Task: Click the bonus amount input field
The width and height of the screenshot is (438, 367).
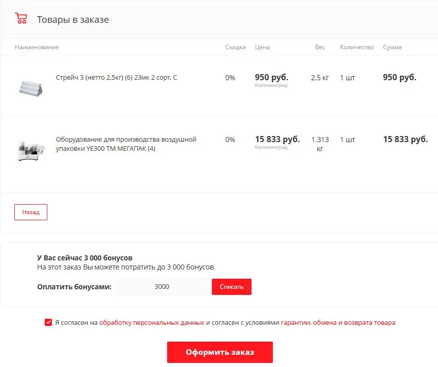Action: 162,287
